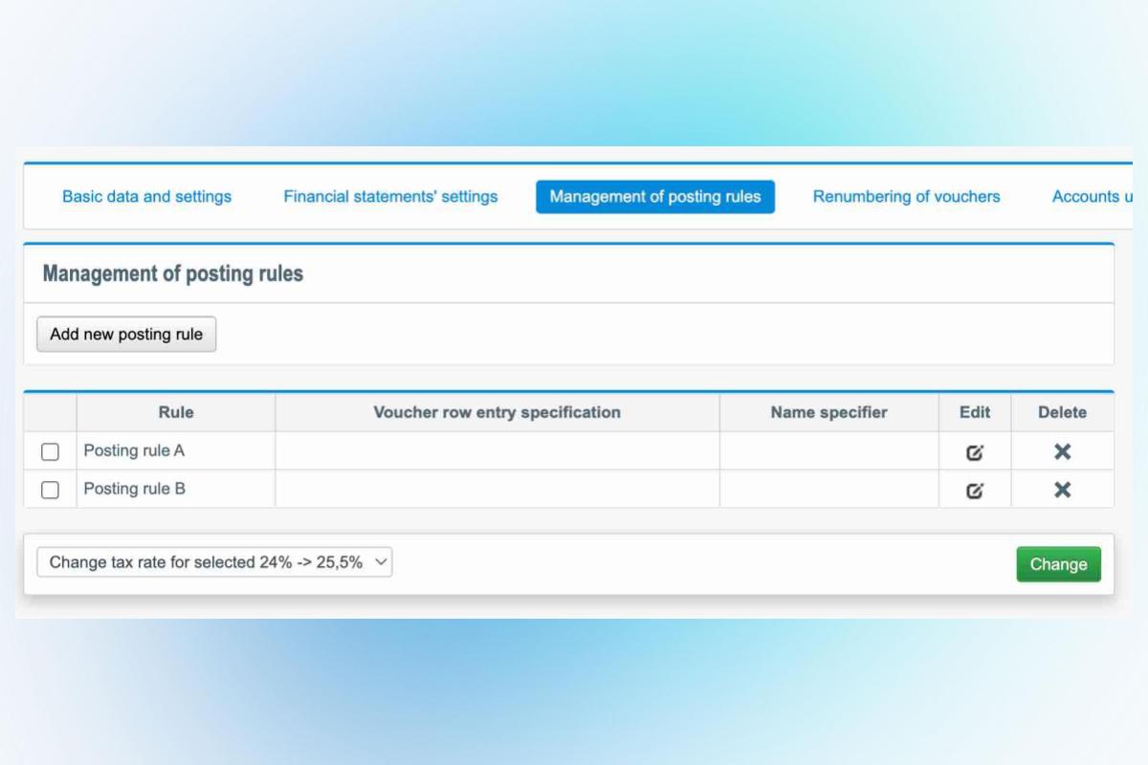Edit Posting rule A via pencil icon
The height and width of the screenshot is (765, 1148).
click(x=974, y=452)
